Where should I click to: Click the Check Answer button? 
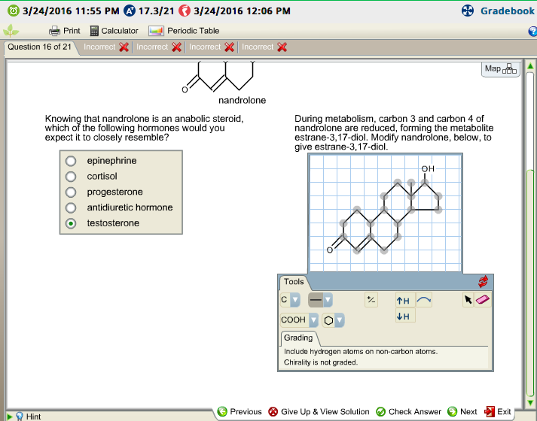click(x=408, y=411)
